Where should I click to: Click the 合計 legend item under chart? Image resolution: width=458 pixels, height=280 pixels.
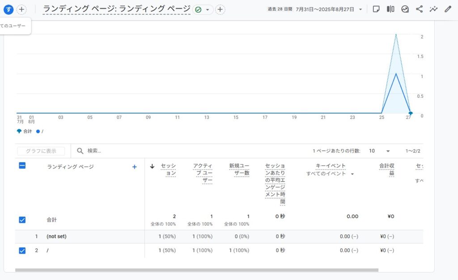25,131
